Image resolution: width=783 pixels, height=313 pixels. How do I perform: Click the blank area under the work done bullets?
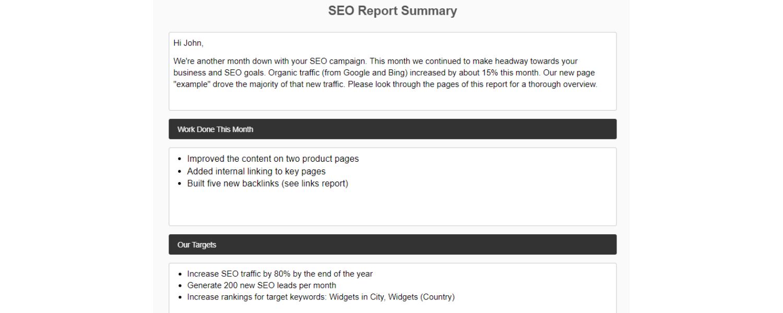[393, 209]
